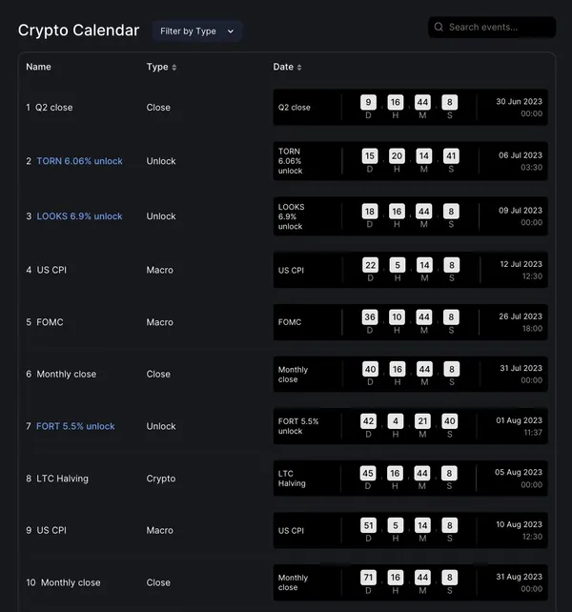Click the Search events input field

[x=492, y=27]
